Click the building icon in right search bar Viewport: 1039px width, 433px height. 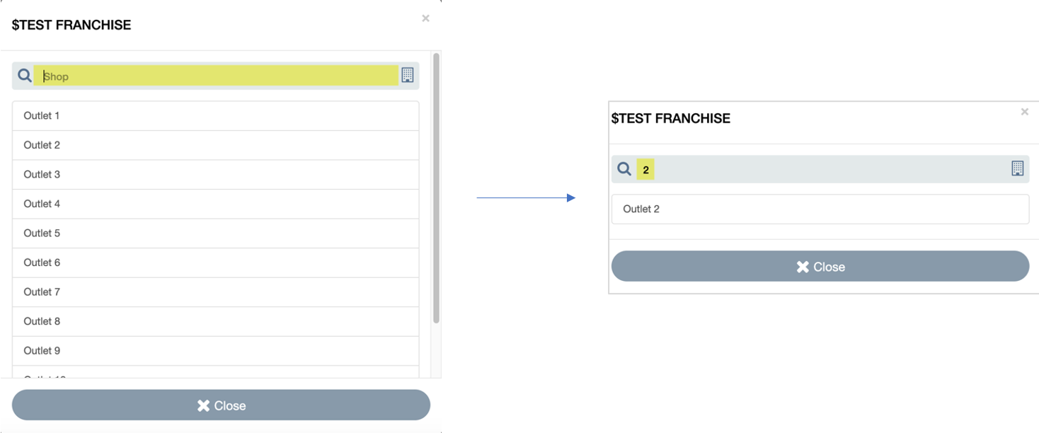pos(1017,168)
